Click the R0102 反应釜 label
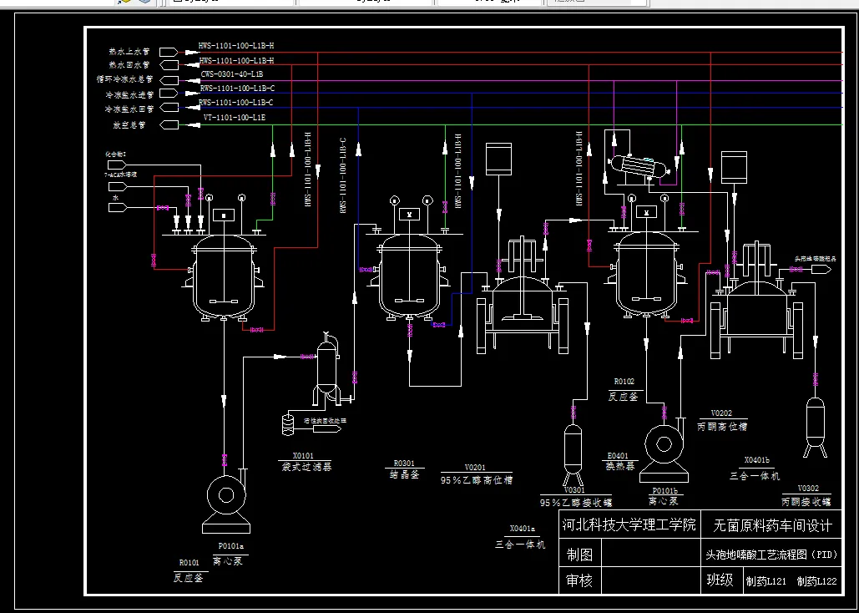This screenshot has width=859, height=613. pyautogui.click(x=624, y=389)
